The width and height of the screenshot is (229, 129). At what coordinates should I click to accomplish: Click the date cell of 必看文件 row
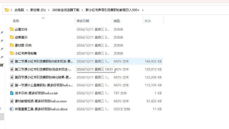click(93, 30)
